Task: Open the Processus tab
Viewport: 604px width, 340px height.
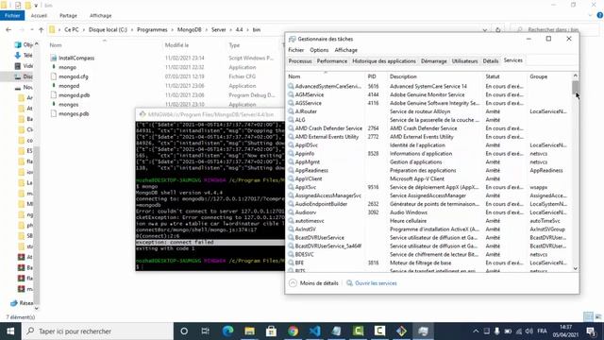Action: [x=300, y=61]
